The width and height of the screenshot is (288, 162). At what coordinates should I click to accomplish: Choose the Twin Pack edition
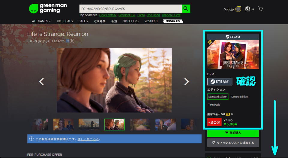pyautogui.click(x=214, y=105)
